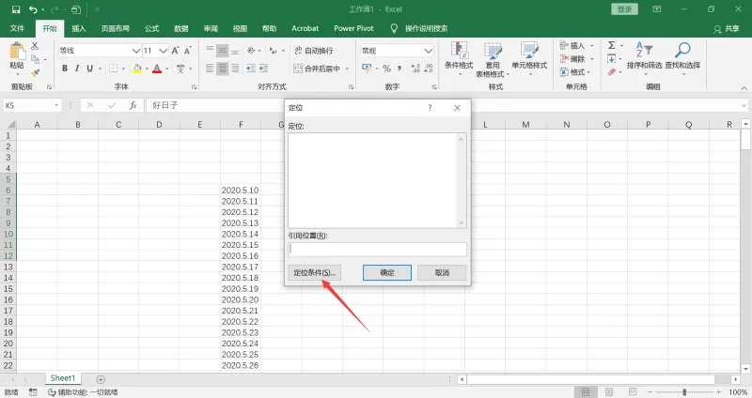752x398 pixels.
Task: Switch to the 数据 ribbon tab
Action: [181, 28]
